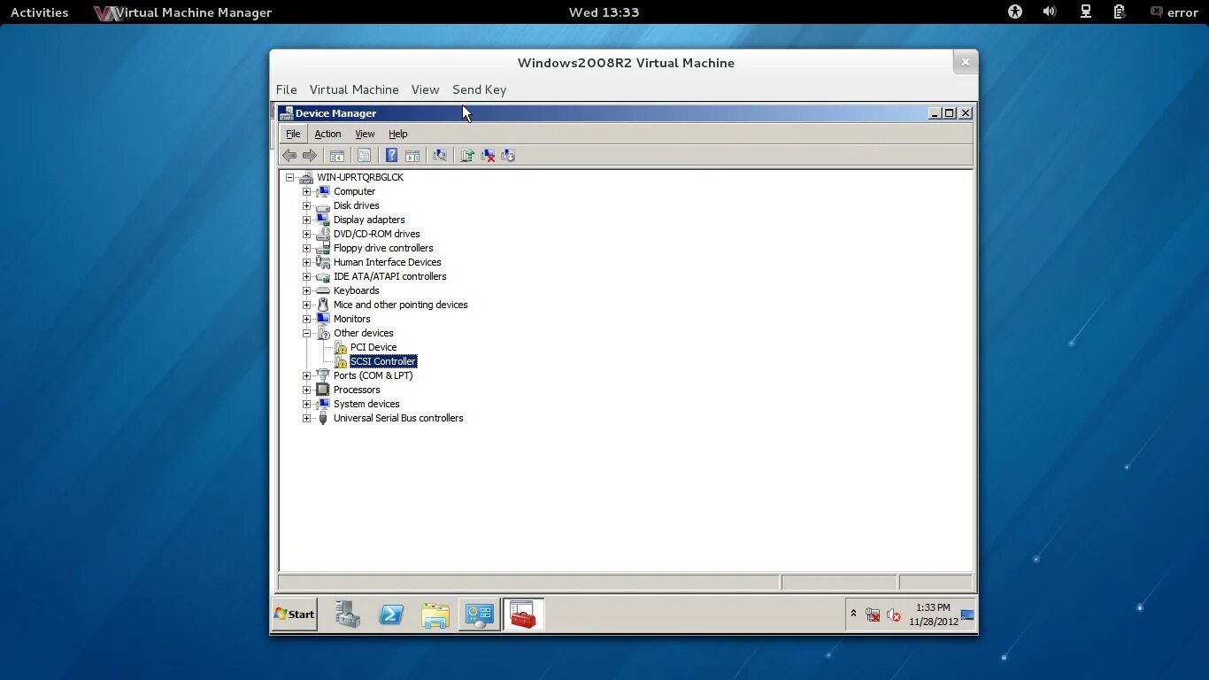Screen dimensions: 1209x680
Task: Expand Floppy drive controllers node
Action: 307,248
